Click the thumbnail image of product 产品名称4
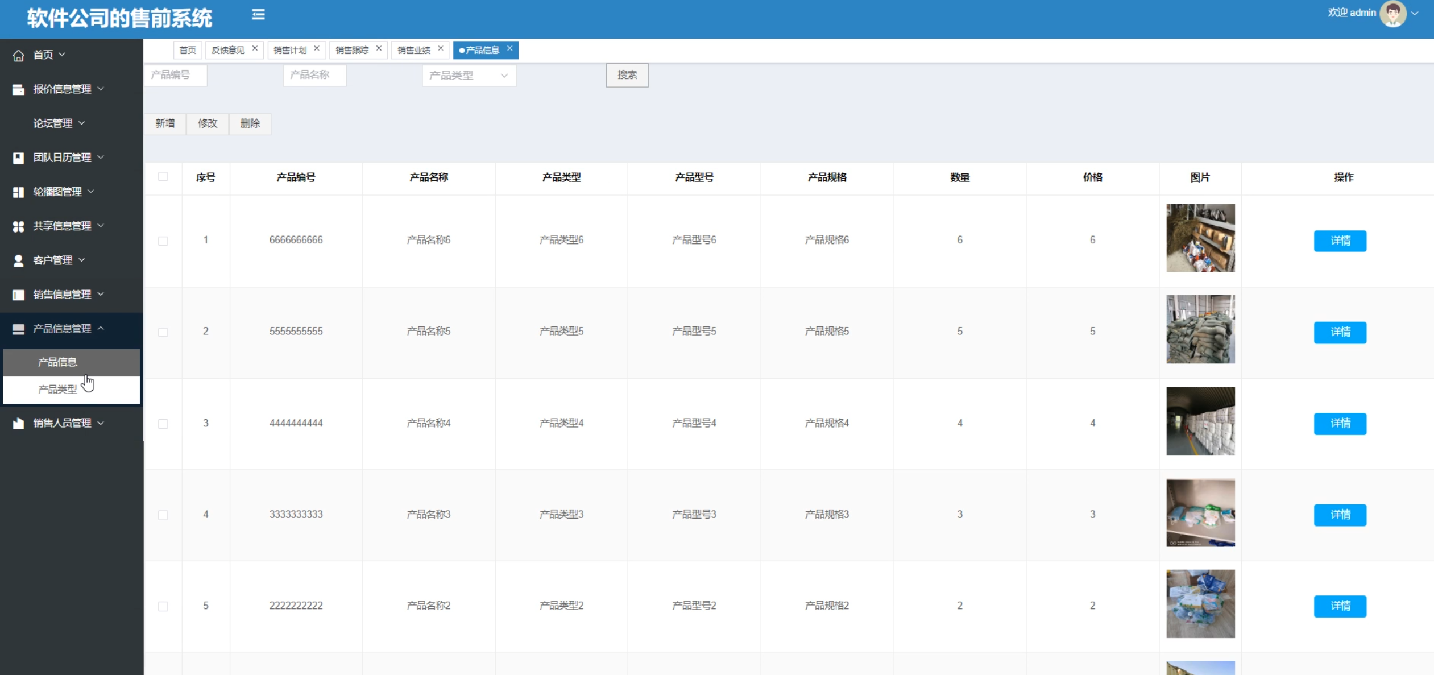 coord(1200,421)
